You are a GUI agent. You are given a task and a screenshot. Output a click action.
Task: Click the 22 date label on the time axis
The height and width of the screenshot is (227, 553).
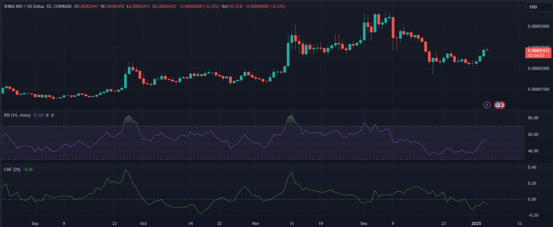click(x=219, y=224)
